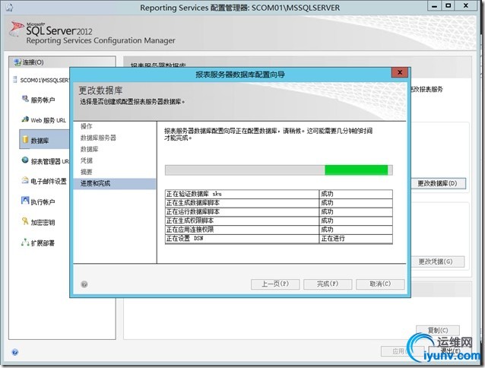Open the 电子邮件设置 page
The image size is (485, 368).
(49, 182)
